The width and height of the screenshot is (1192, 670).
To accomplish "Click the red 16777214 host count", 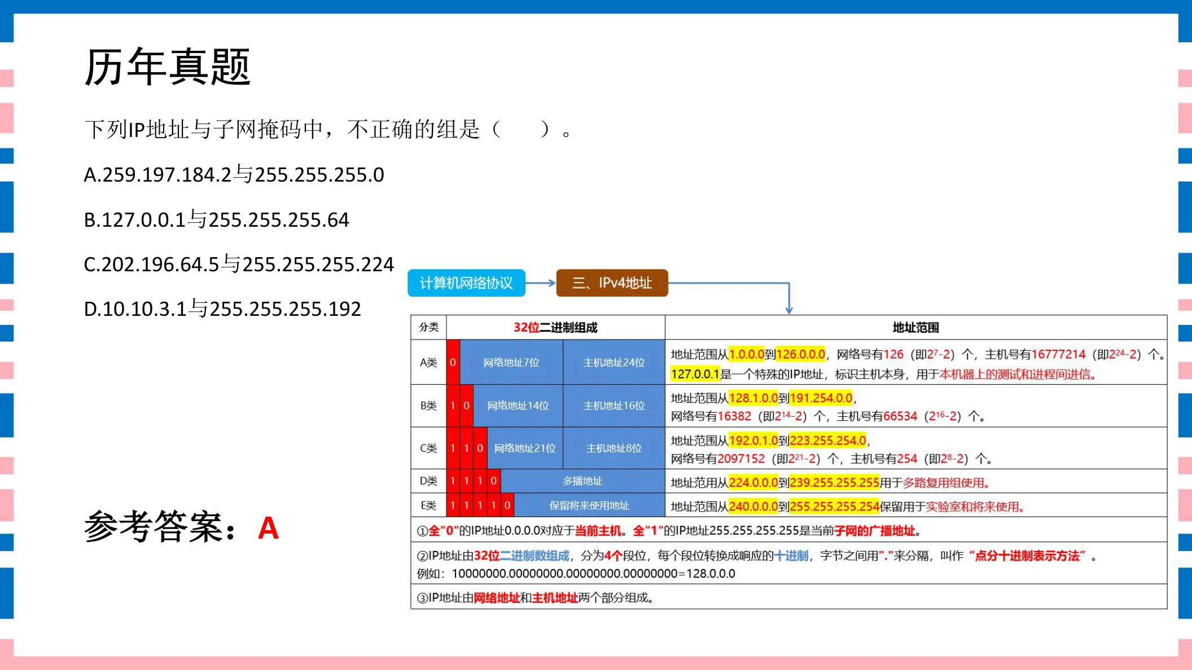I will (x=1058, y=354).
